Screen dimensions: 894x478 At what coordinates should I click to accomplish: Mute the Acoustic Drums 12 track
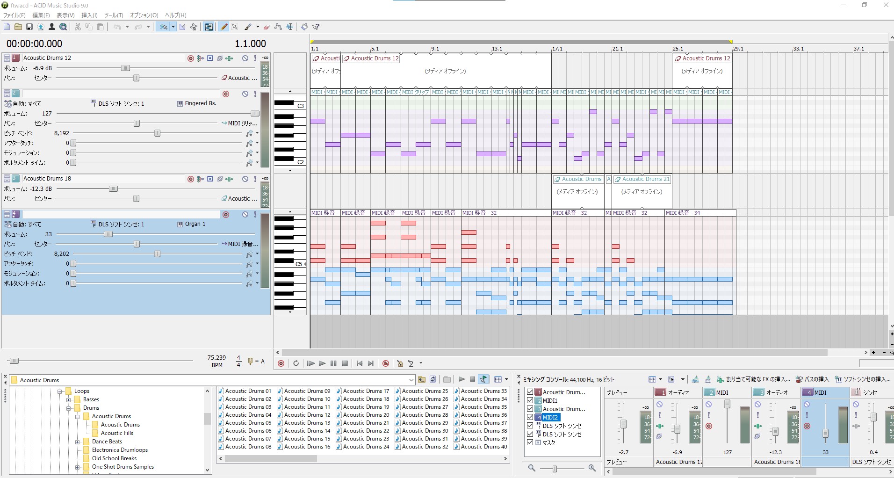click(x=245, y=58)
